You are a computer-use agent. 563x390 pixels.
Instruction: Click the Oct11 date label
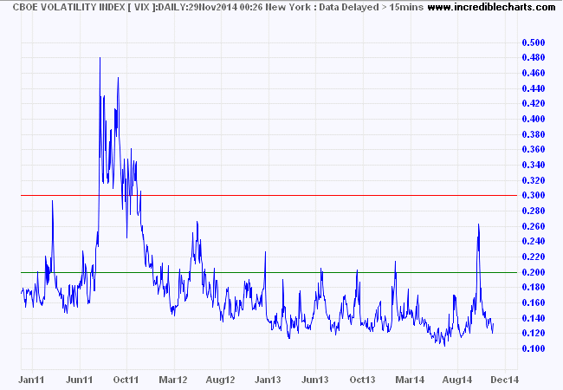tap(126, 380)
